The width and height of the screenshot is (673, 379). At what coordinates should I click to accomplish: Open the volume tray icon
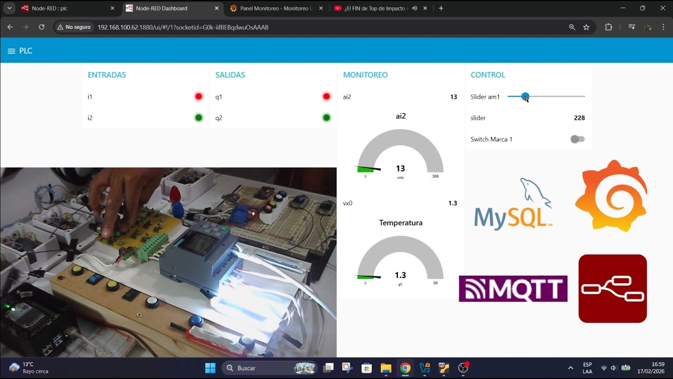pos(614,368)
